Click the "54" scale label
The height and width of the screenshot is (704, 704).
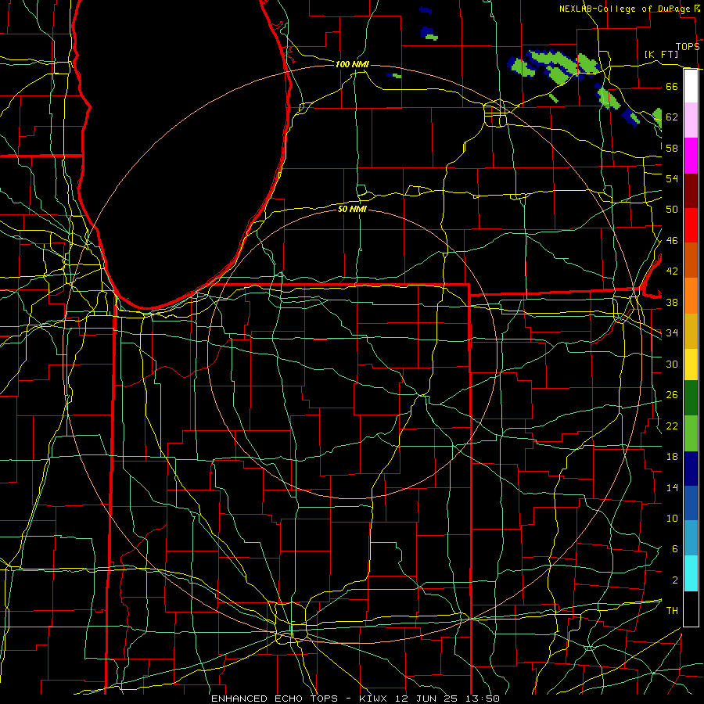pyautogui.click(x=672, y=178)
